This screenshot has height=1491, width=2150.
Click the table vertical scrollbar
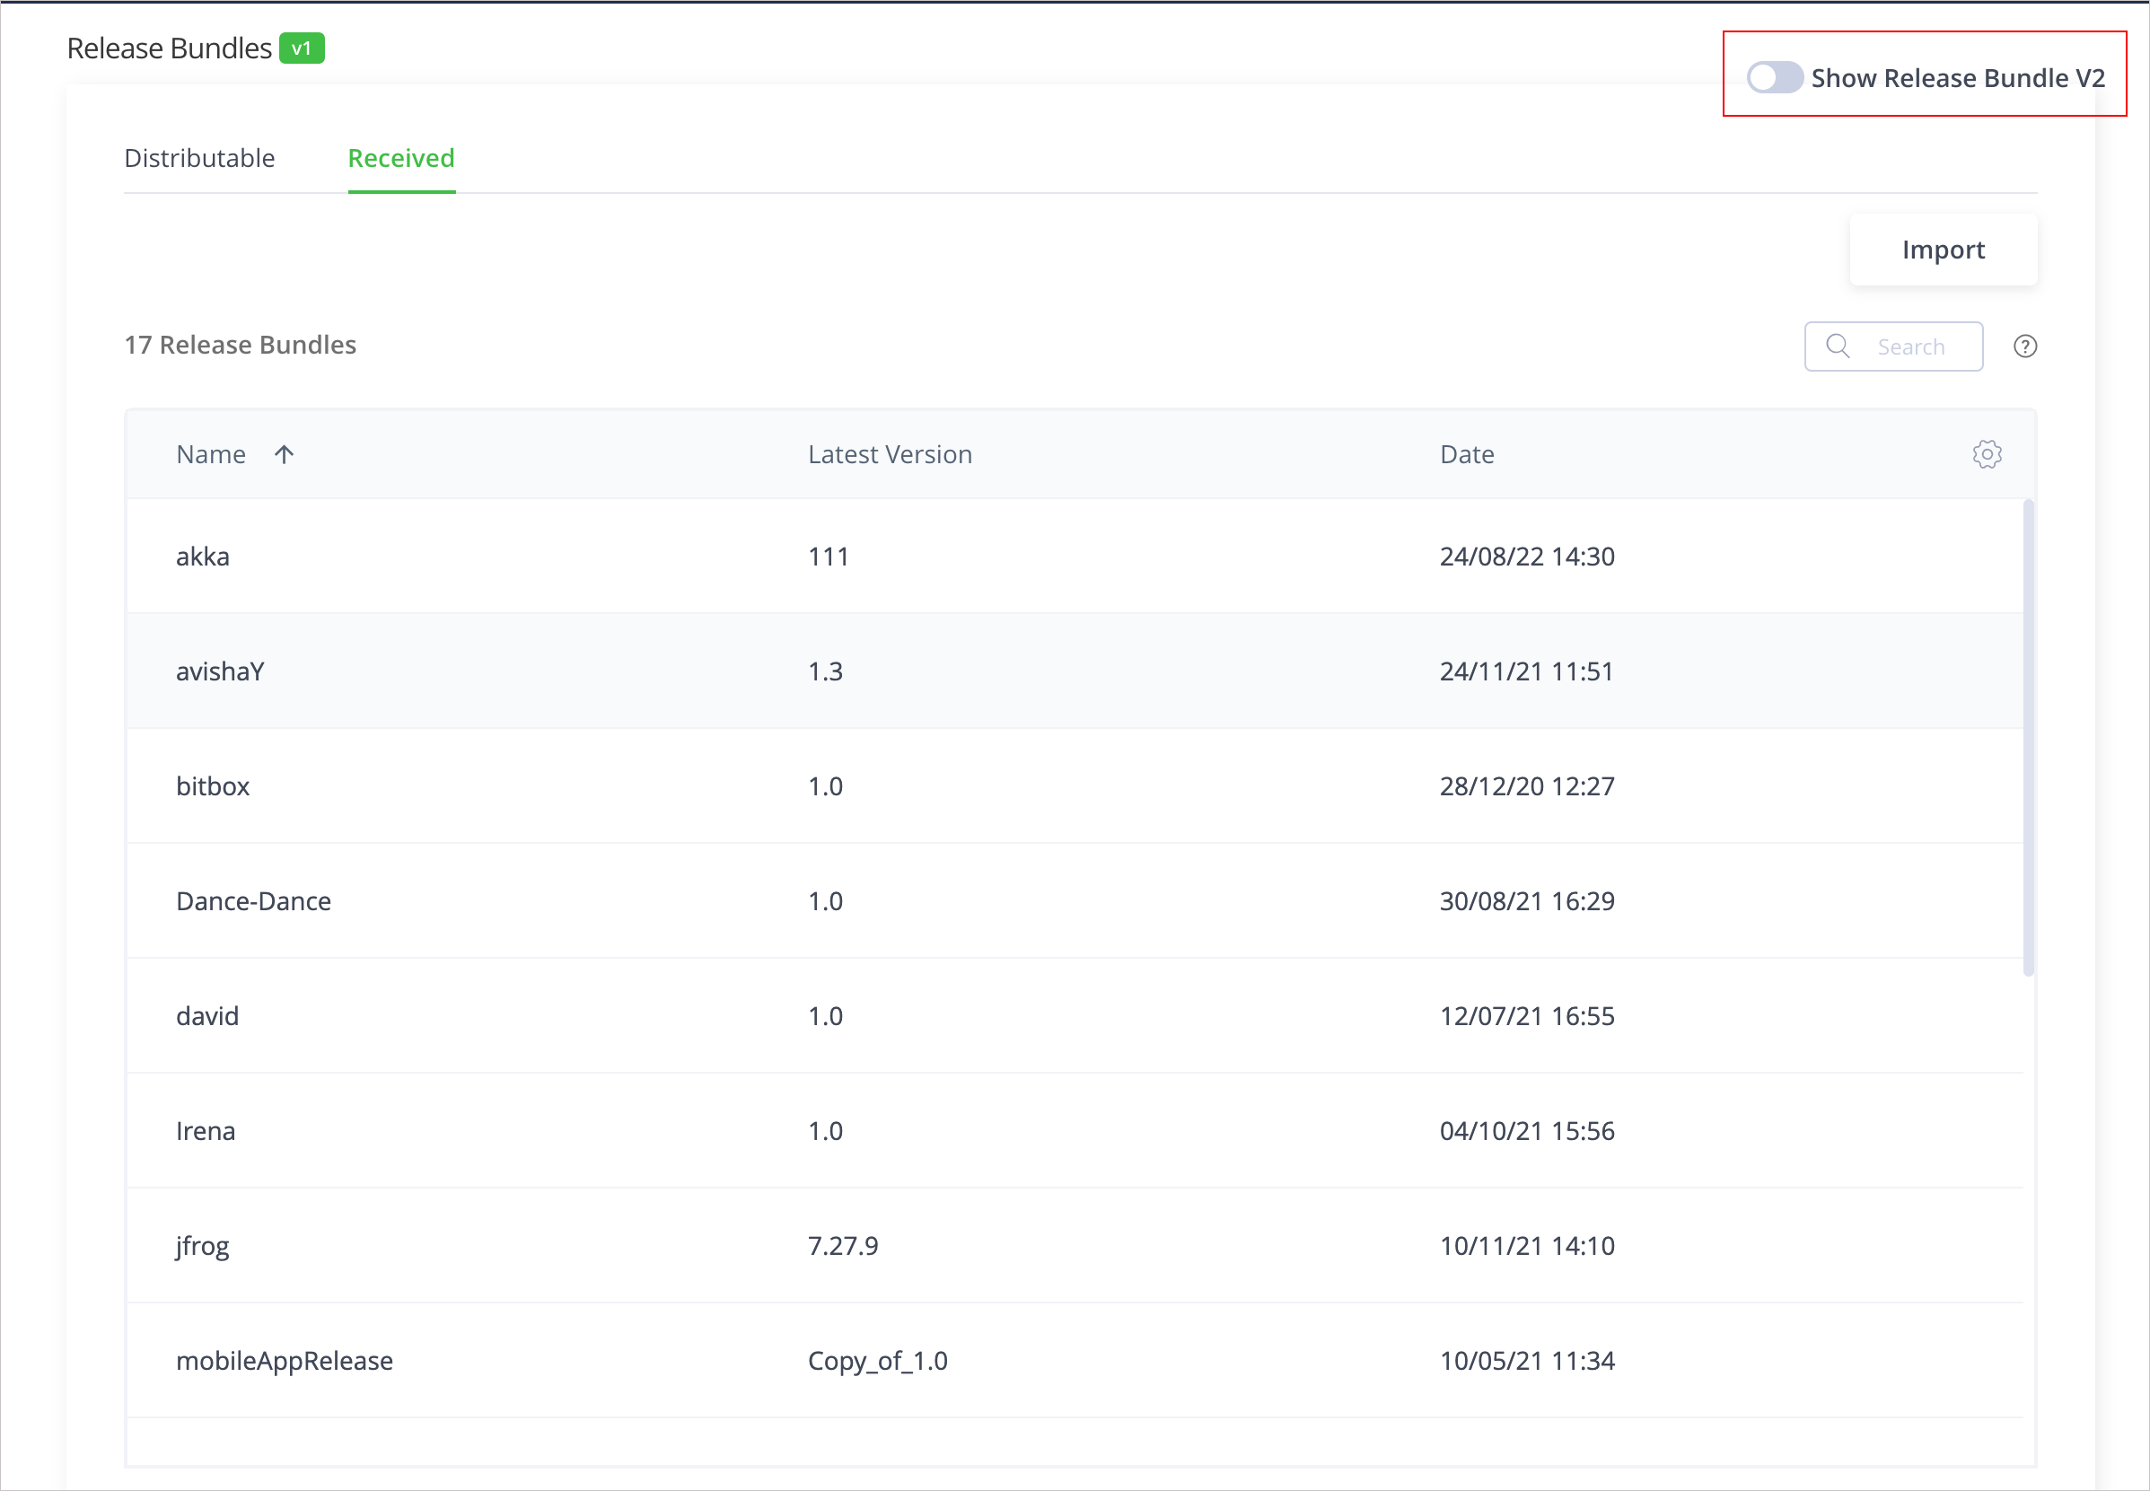tap(2028, 738)
